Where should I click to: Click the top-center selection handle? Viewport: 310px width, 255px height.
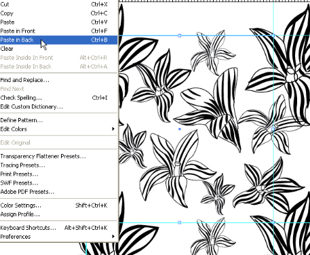pos(180,35)
